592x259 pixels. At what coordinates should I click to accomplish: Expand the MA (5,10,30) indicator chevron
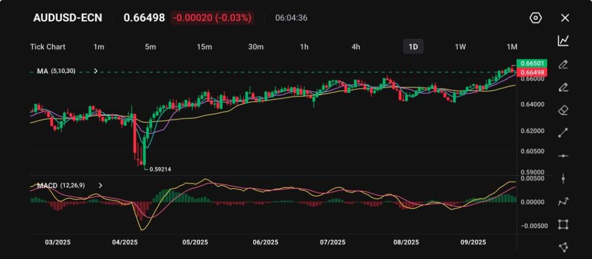(x=95, y=71)
